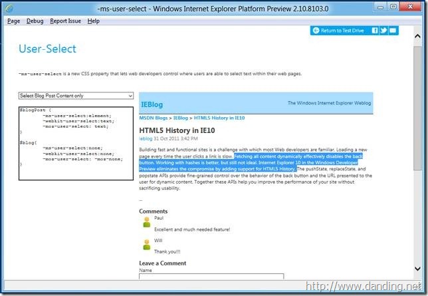Open the Select Blog Post Content only dropdown
The height and width of the screenshot is (296, 428).
[76, 96]
